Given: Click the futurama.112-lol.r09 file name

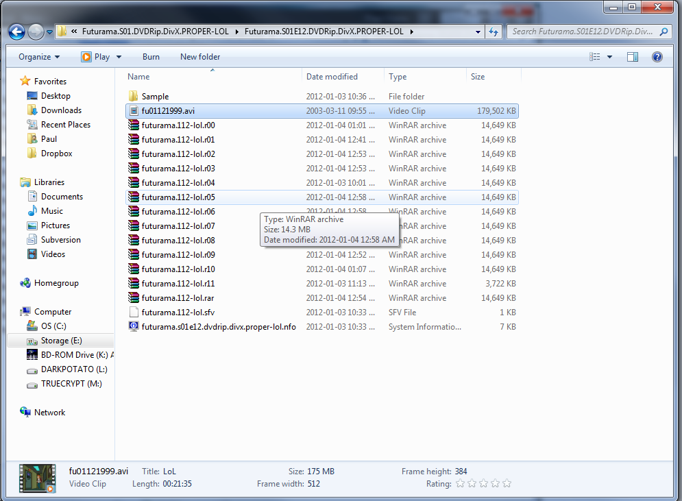Looking at the screenshot, I should coord(178,254).
